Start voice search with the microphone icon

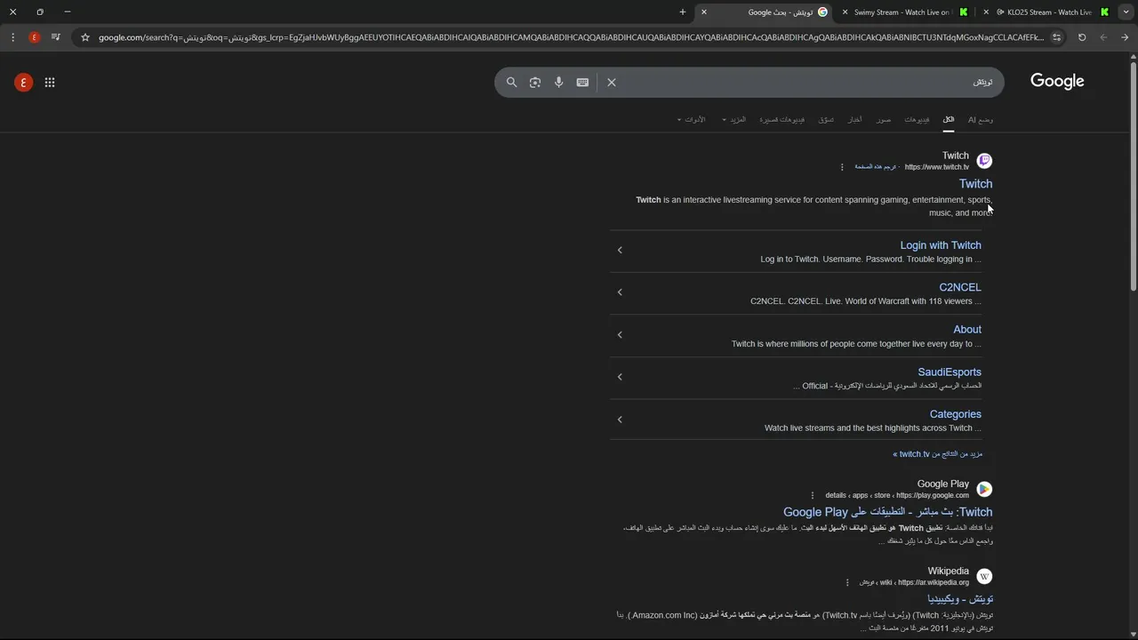click(558, 82)
